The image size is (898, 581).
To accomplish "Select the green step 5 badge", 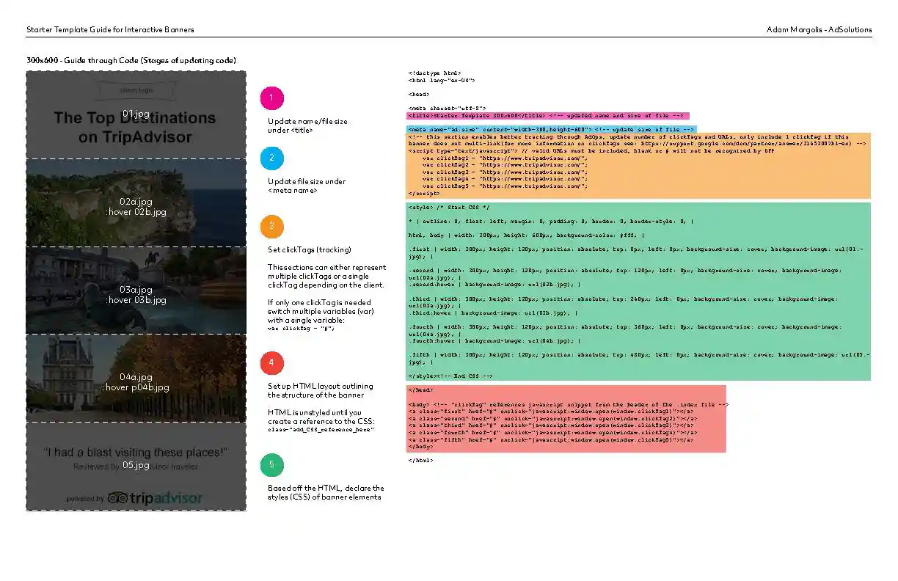I will [272, 465].
